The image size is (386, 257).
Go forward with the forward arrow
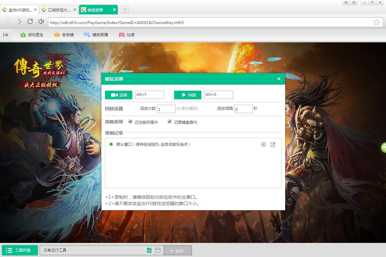pos(20,22)
